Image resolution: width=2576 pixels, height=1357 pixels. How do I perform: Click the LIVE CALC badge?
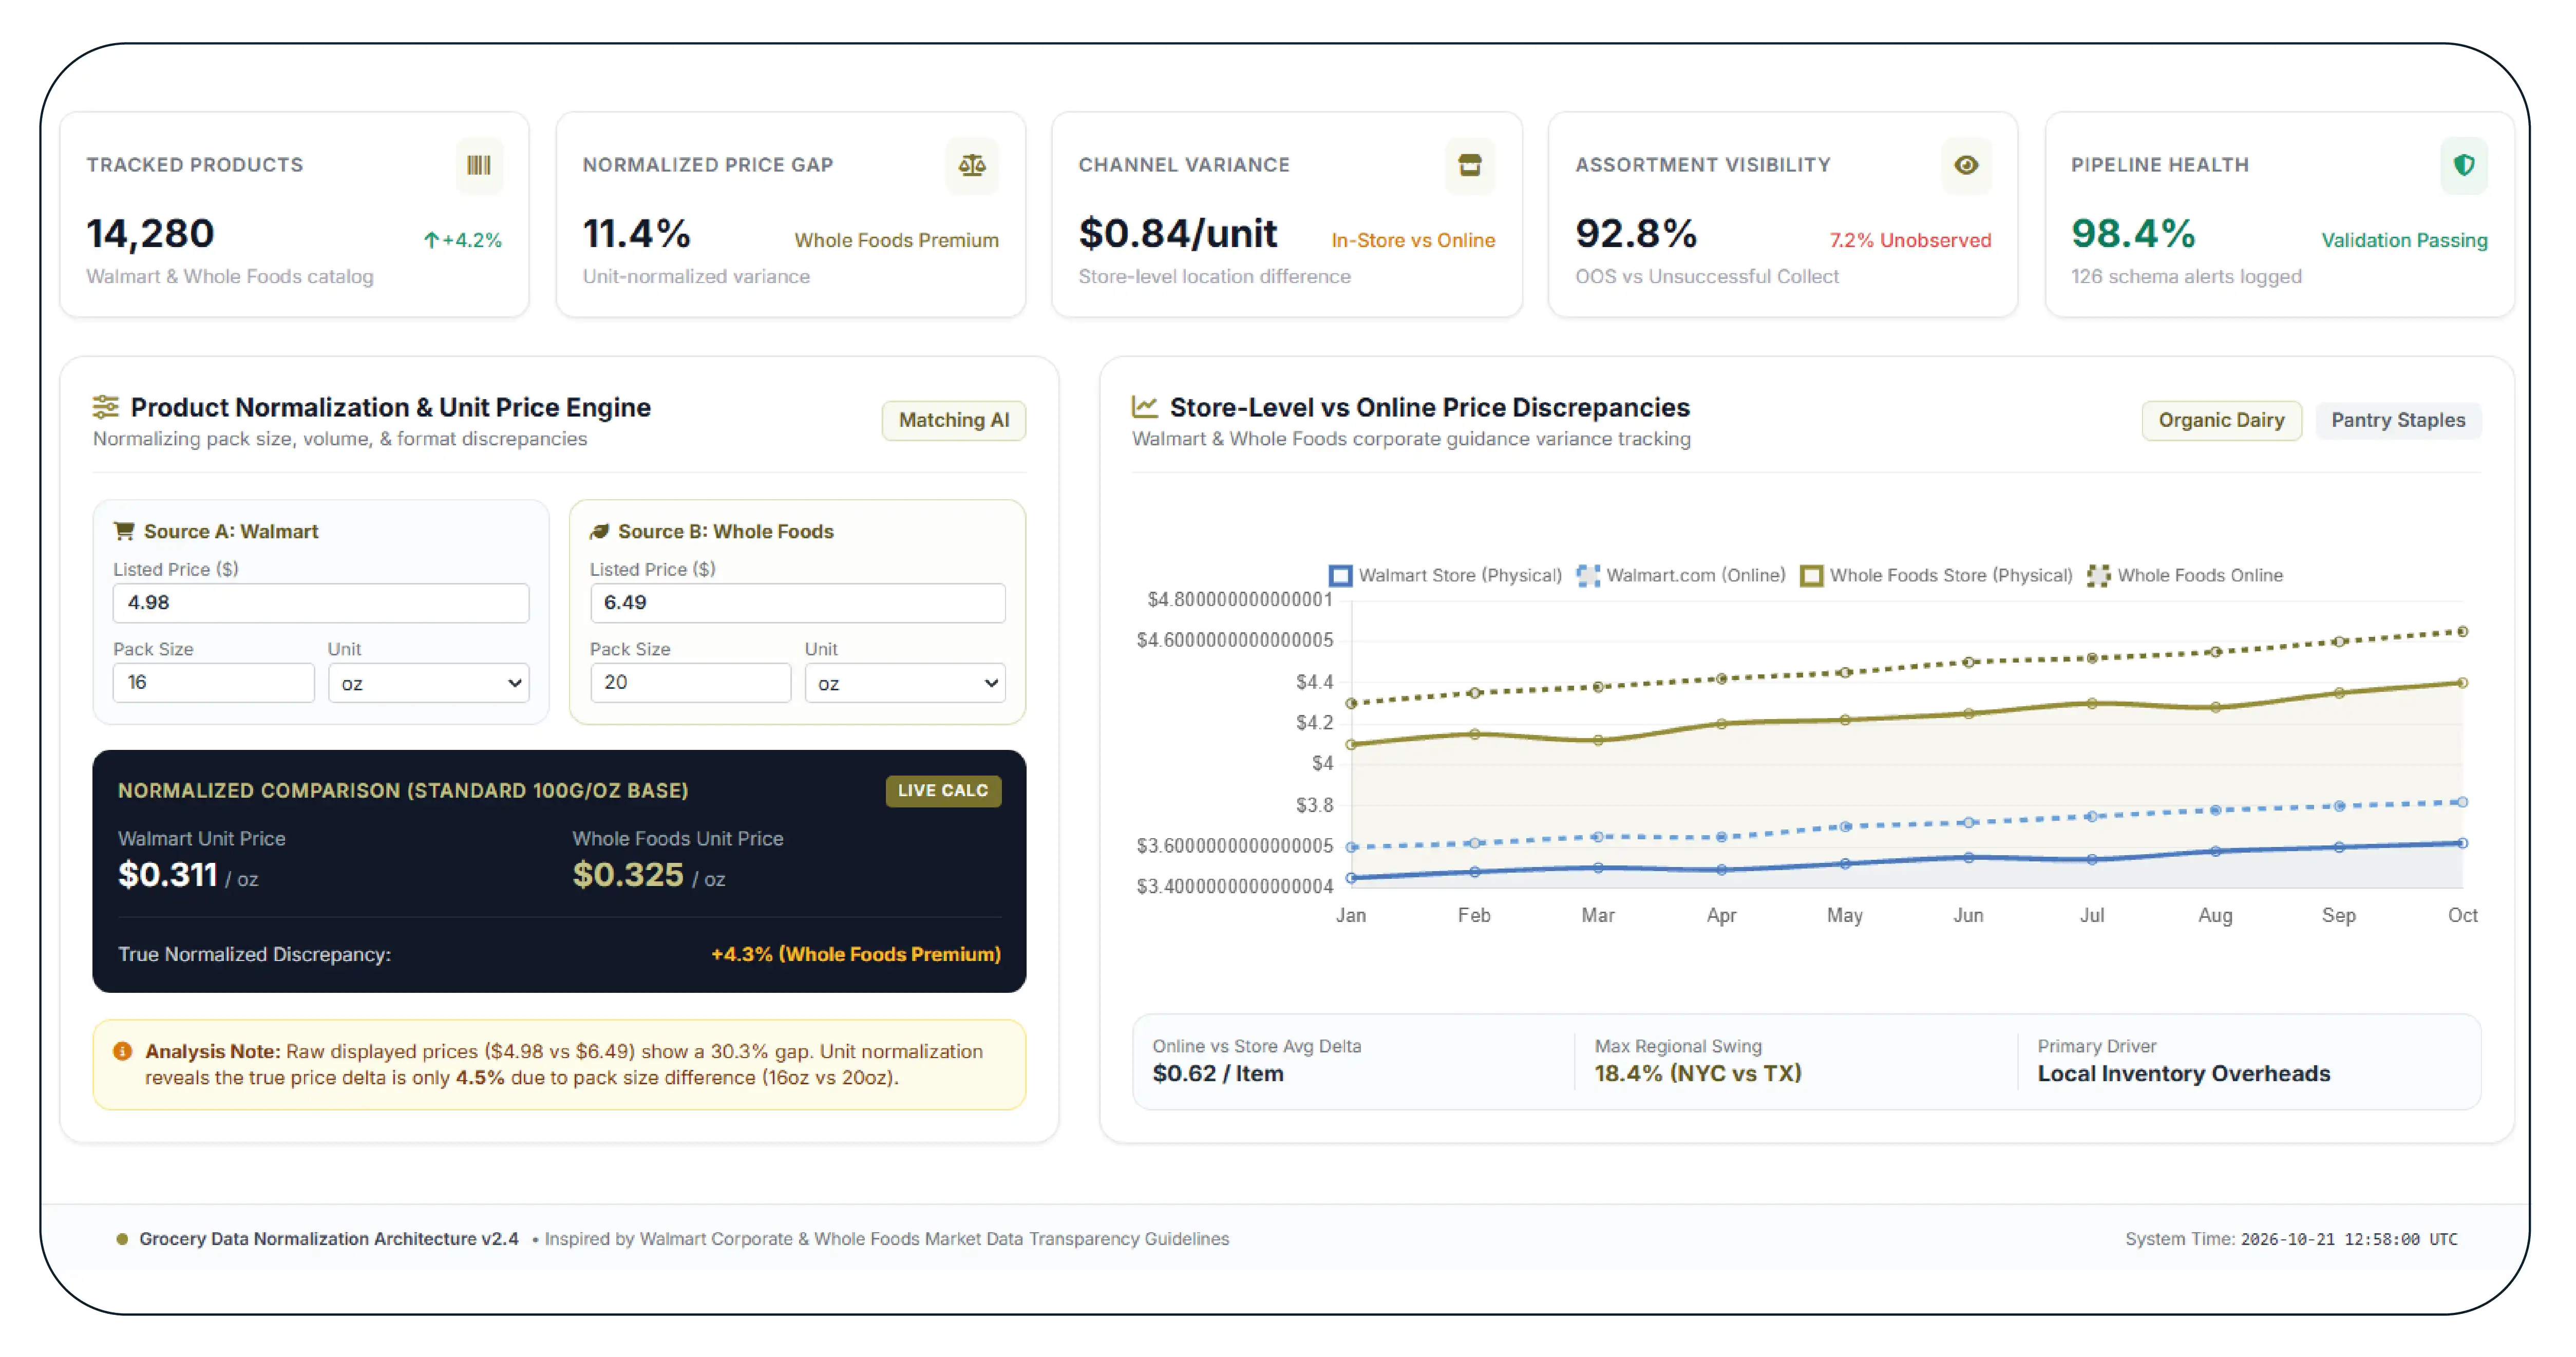point(942,790)
